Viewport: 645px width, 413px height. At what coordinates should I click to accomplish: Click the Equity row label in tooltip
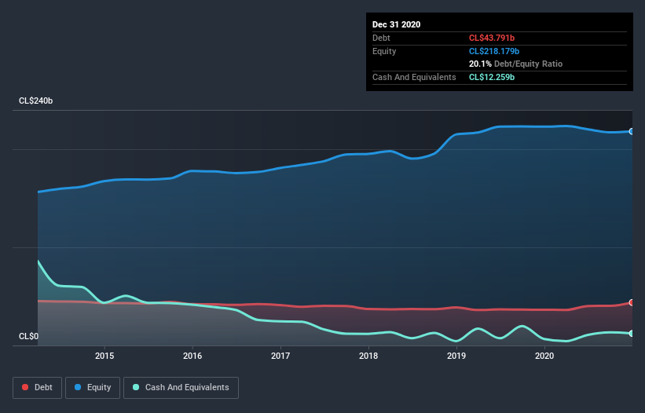coord(384,51)
